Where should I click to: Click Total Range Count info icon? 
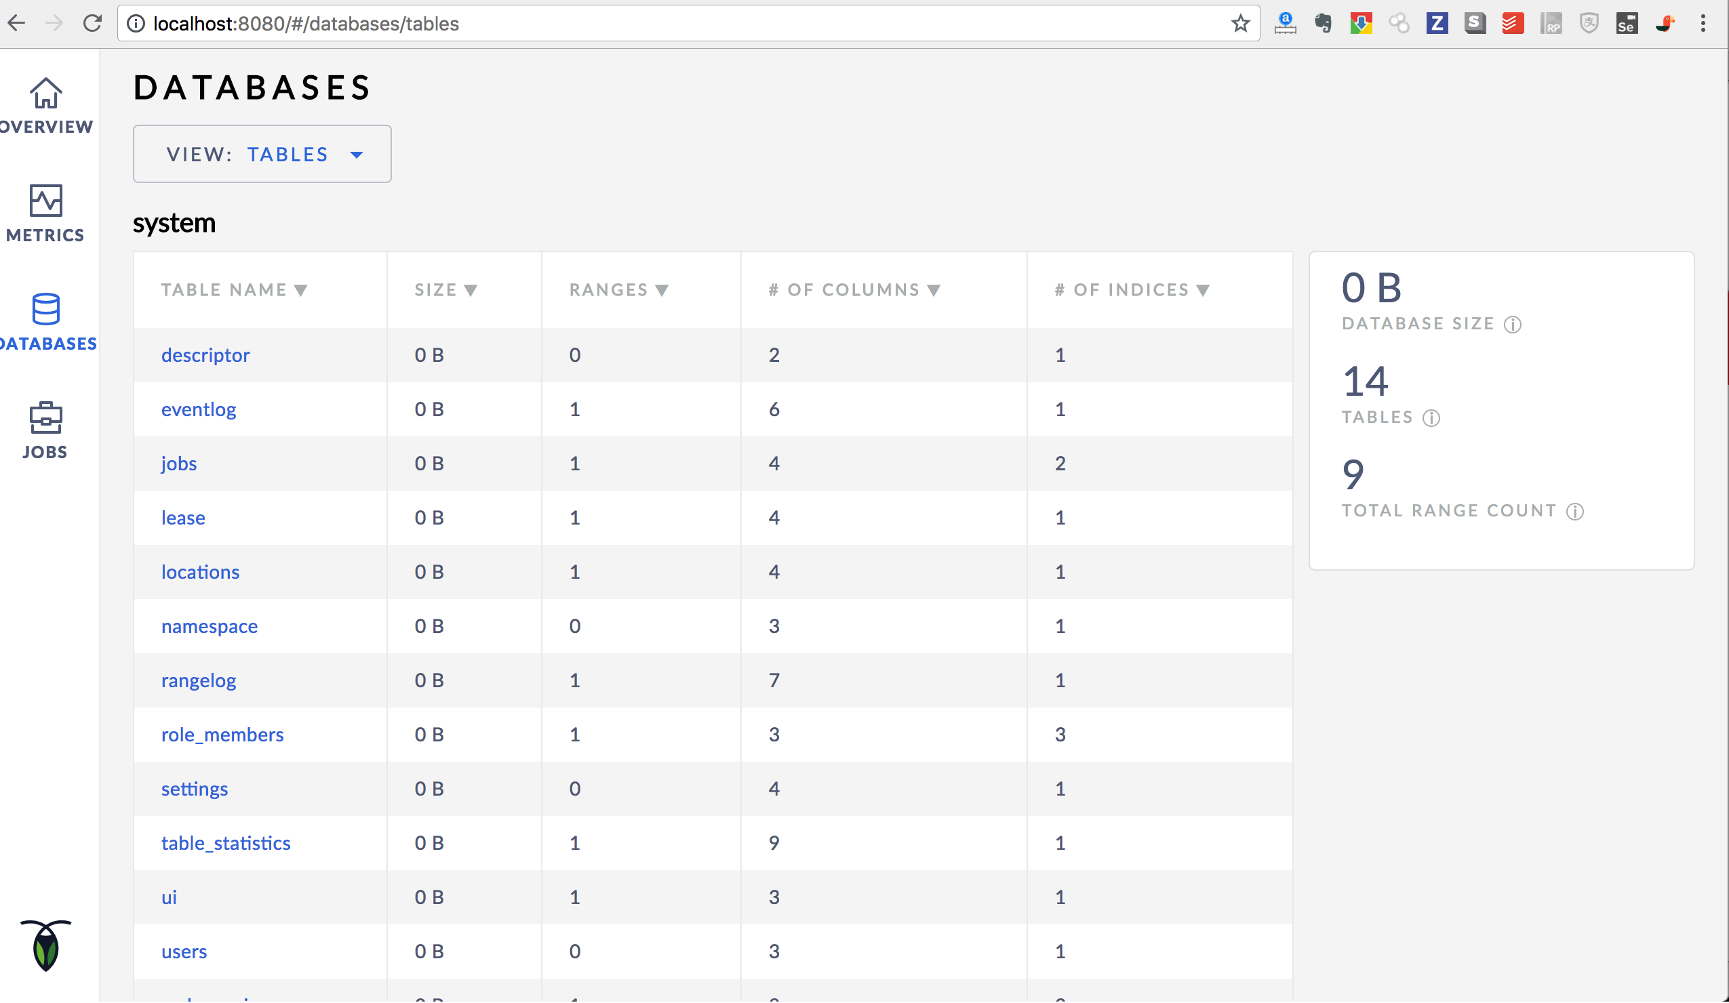tap(1575, 512)
